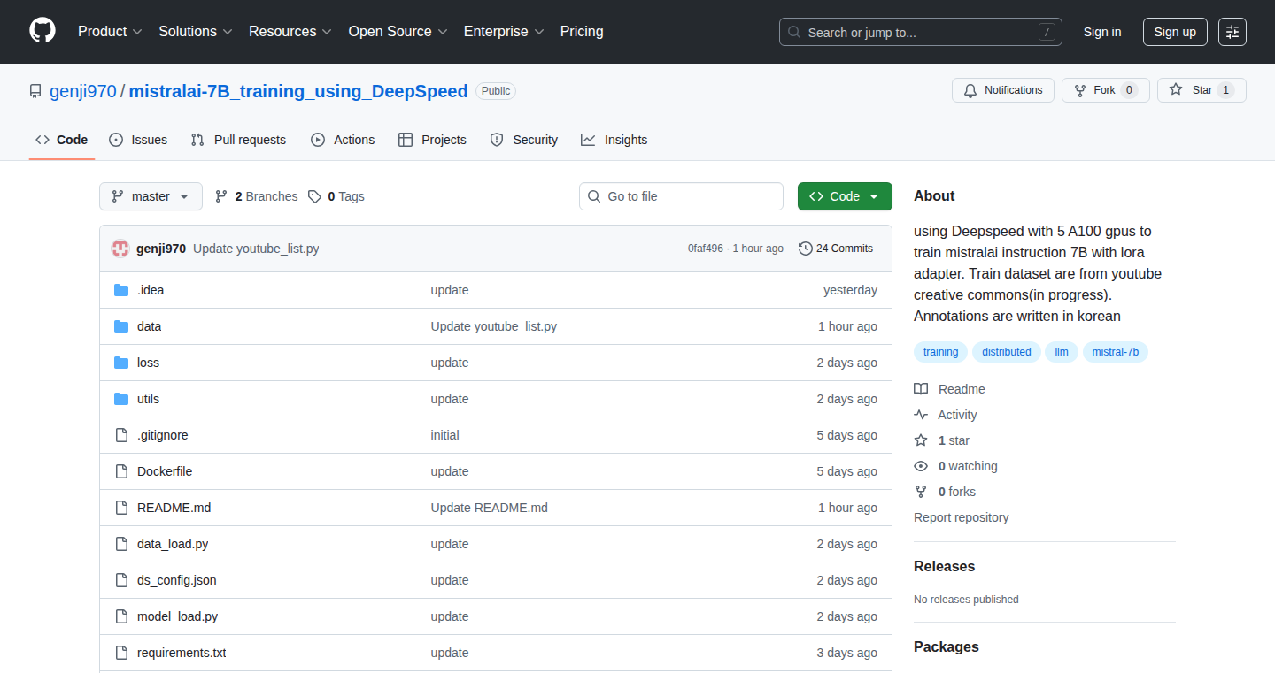Click the Packages heading link

pyautogui.click(x=947, y=646)
